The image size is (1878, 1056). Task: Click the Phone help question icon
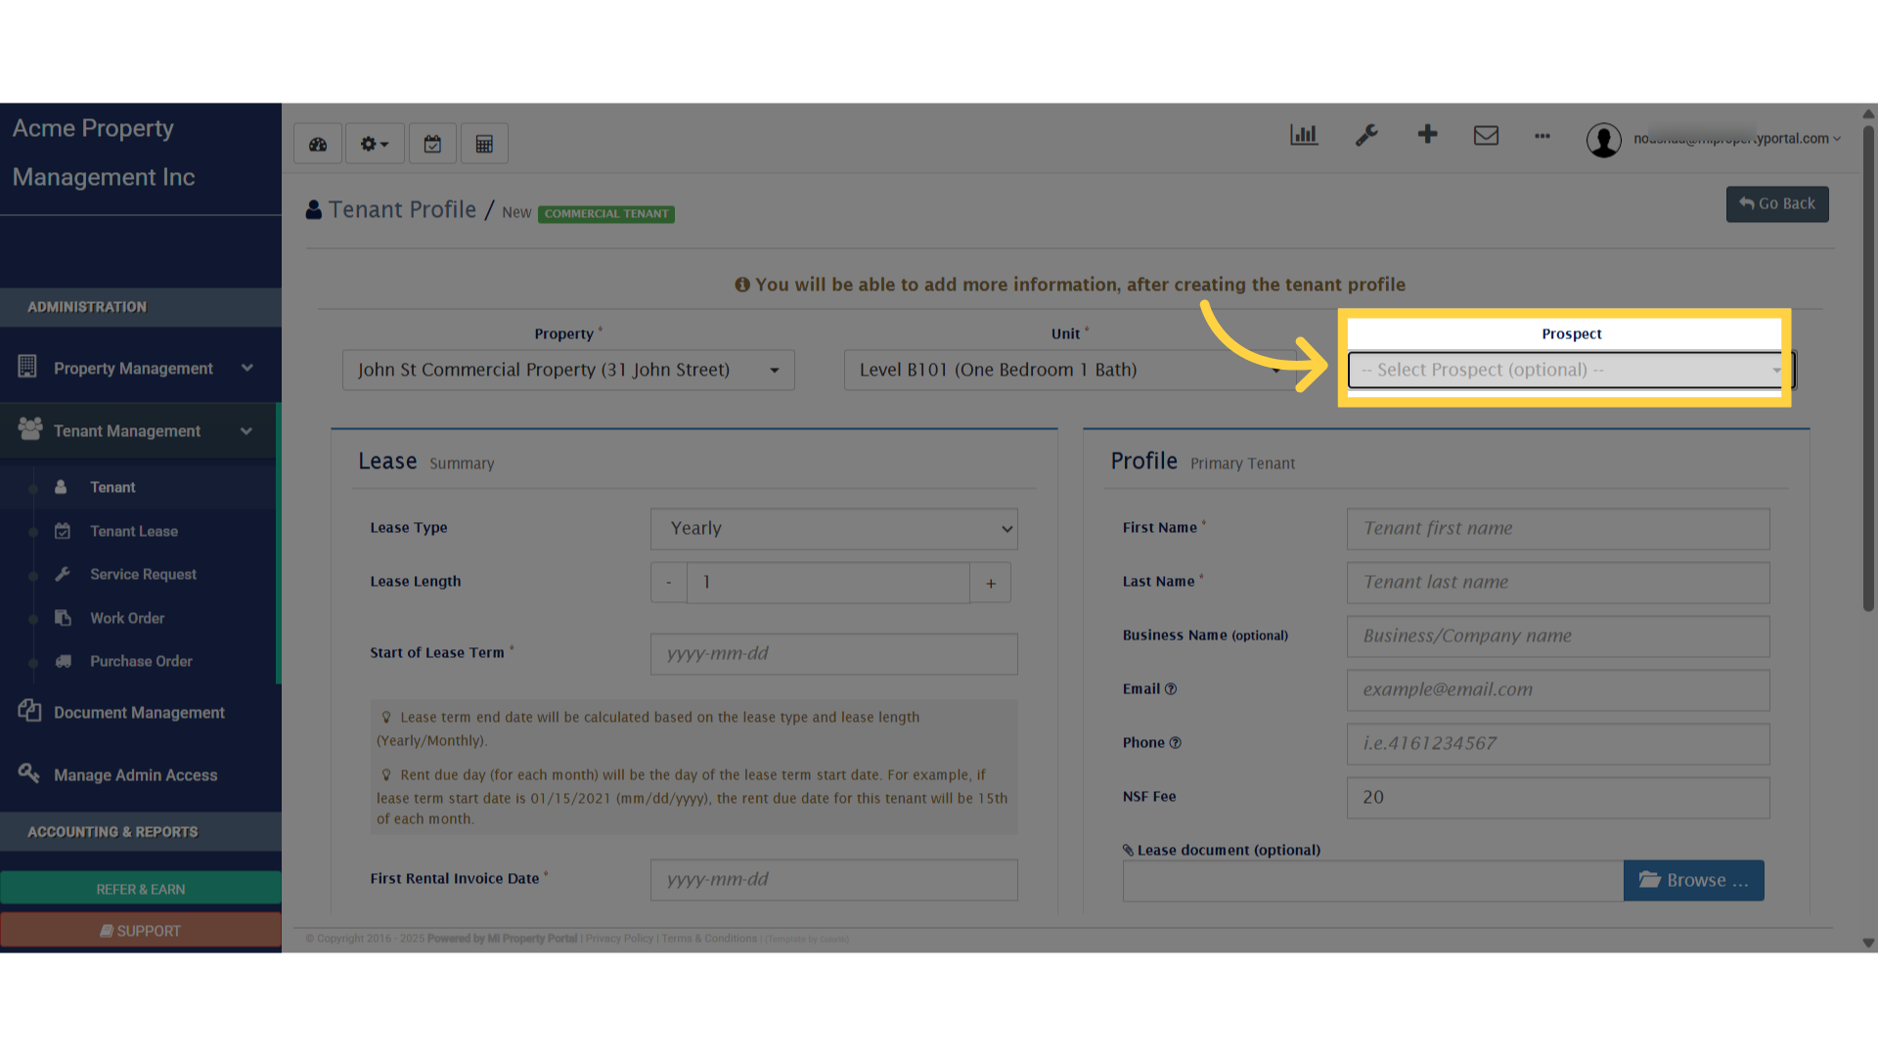click(x=1176, y=743)
